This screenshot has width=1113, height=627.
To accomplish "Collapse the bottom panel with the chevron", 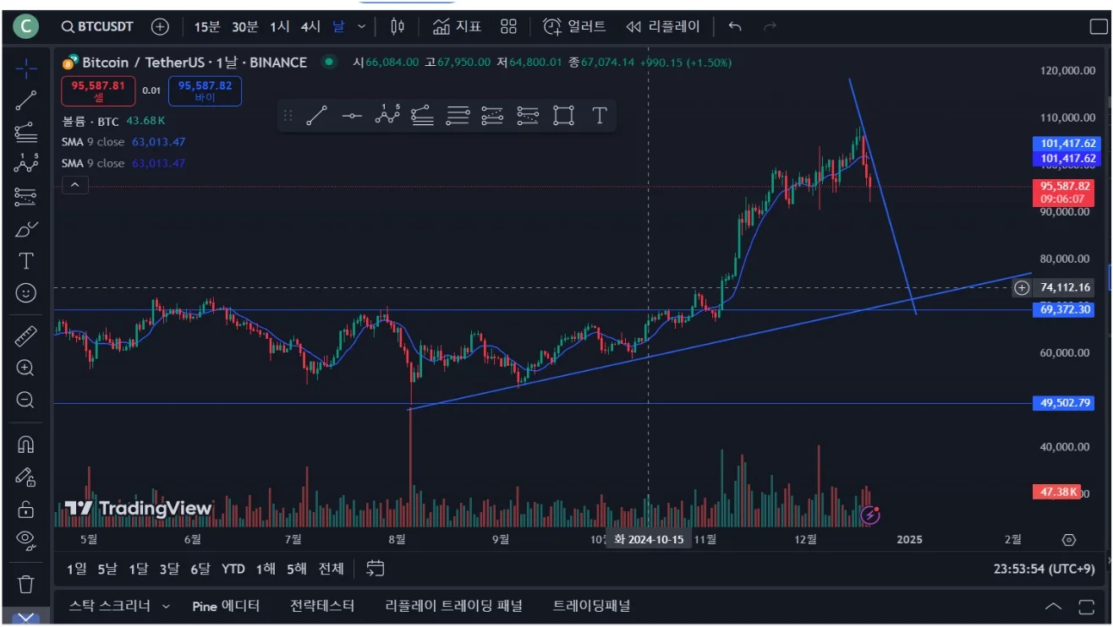I will tap(1053, 606).
